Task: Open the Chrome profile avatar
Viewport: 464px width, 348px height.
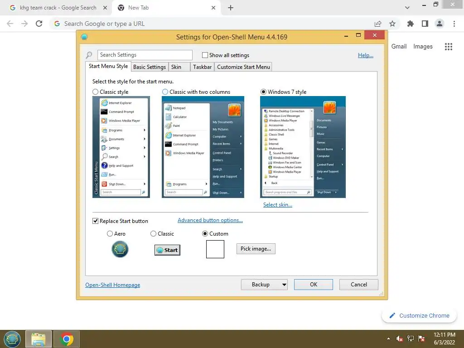Action: coord(440,24)
